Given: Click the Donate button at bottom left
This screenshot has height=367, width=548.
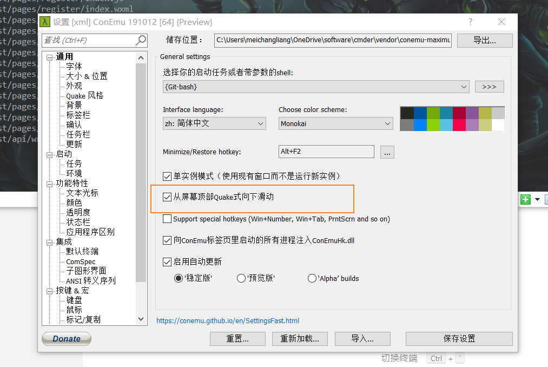Looking at the screenshot, I should [66, 338].
